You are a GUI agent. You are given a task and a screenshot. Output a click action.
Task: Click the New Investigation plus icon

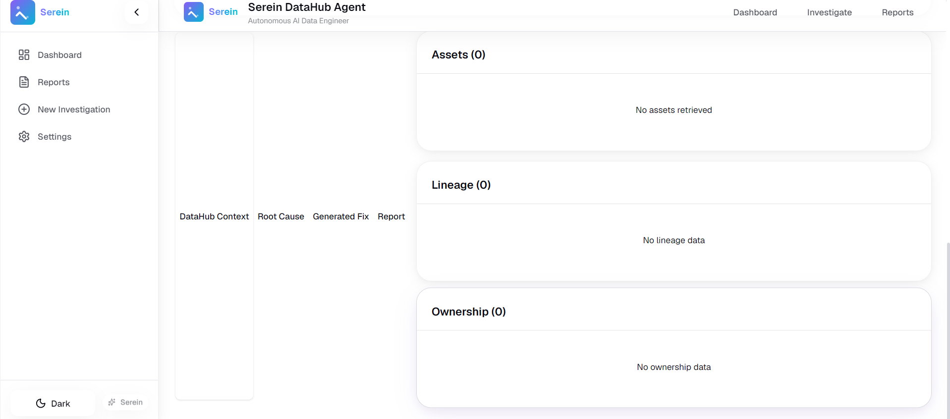point(24,109)
